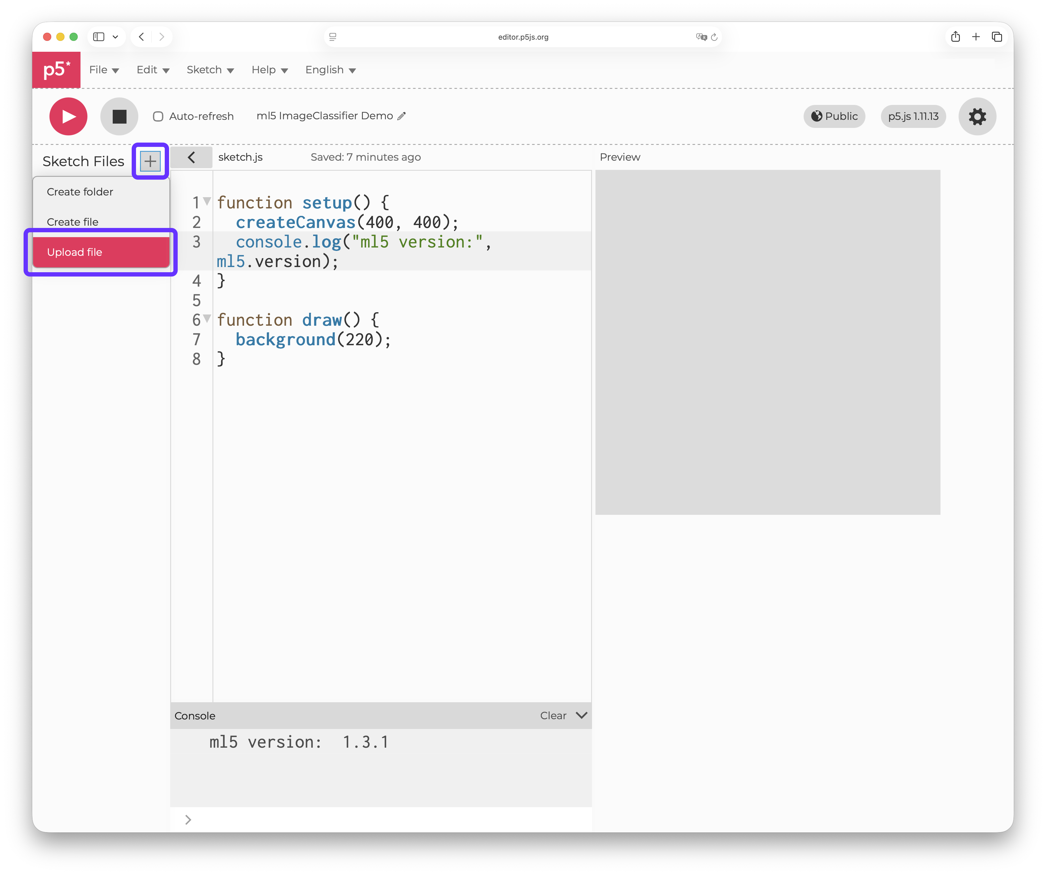
Task: Enable the Auto-refresh checkbox
Action: (x=158, y=116)
